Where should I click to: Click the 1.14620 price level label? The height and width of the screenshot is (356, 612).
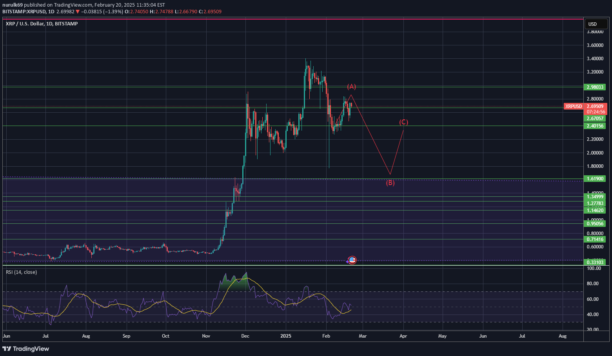pyautogui.click(x=595, y=210)
